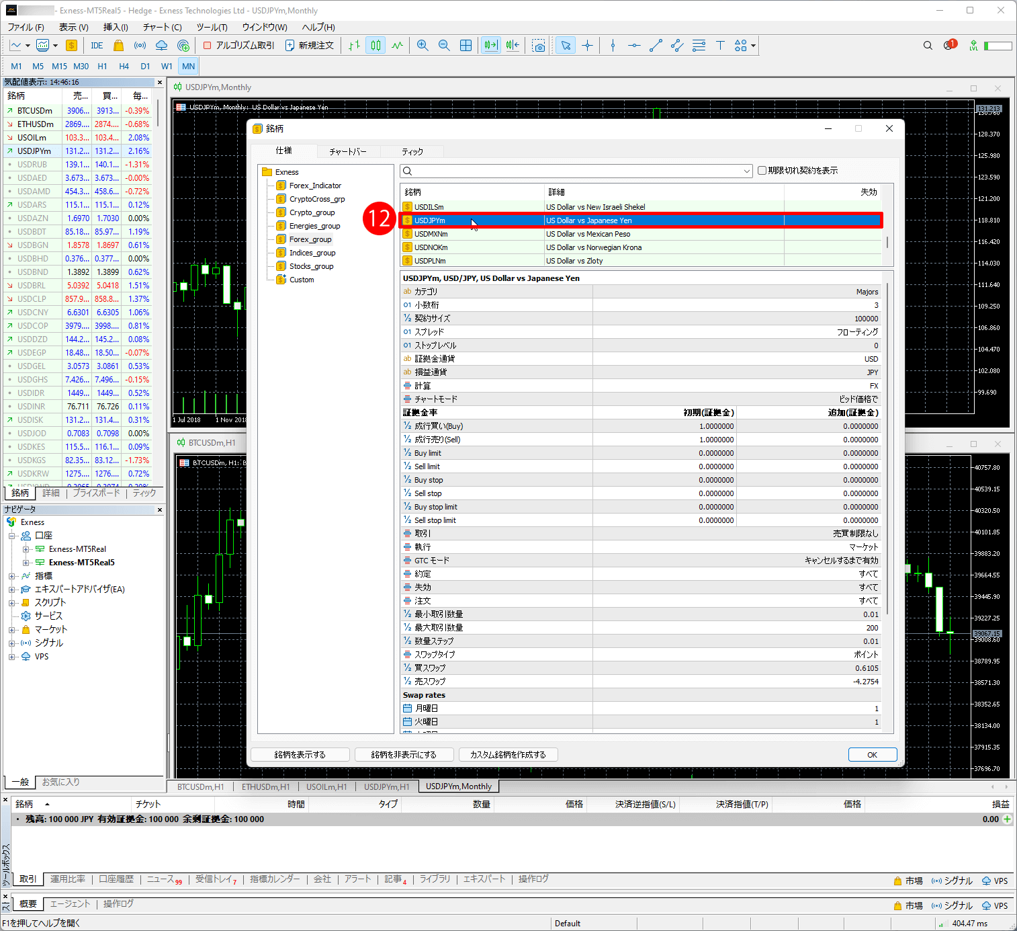Screen dimensions: 1017x931
Task: Open the market shopping bag icon
Action: point(118,45)
